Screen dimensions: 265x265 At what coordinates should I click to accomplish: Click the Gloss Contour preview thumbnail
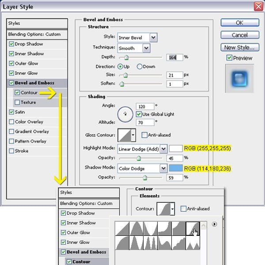(x=125, y=135)
